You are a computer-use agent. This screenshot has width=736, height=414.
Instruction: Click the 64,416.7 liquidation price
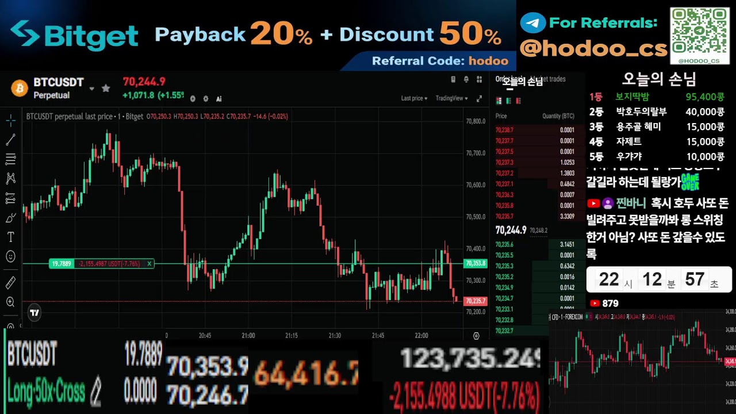click(306, 374)
